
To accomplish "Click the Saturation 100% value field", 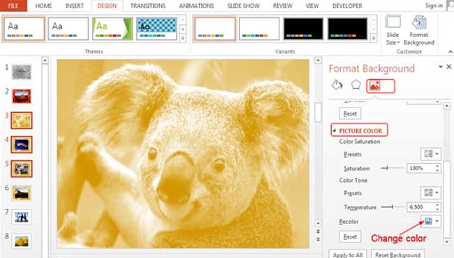I will tap(420, 168).
